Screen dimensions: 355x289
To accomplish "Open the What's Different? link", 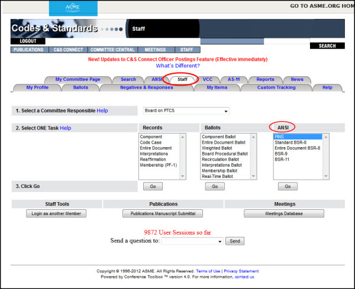I will tap(177, 66).
